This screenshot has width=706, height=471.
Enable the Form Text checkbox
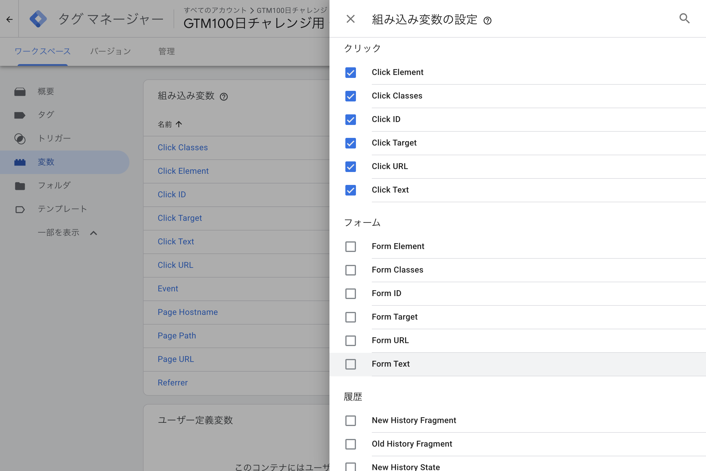(350, 364)
